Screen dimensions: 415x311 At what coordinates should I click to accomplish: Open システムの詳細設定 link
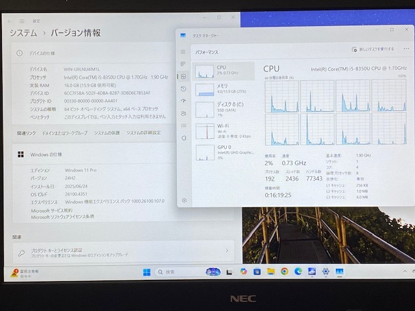click(x=143, y=133)
